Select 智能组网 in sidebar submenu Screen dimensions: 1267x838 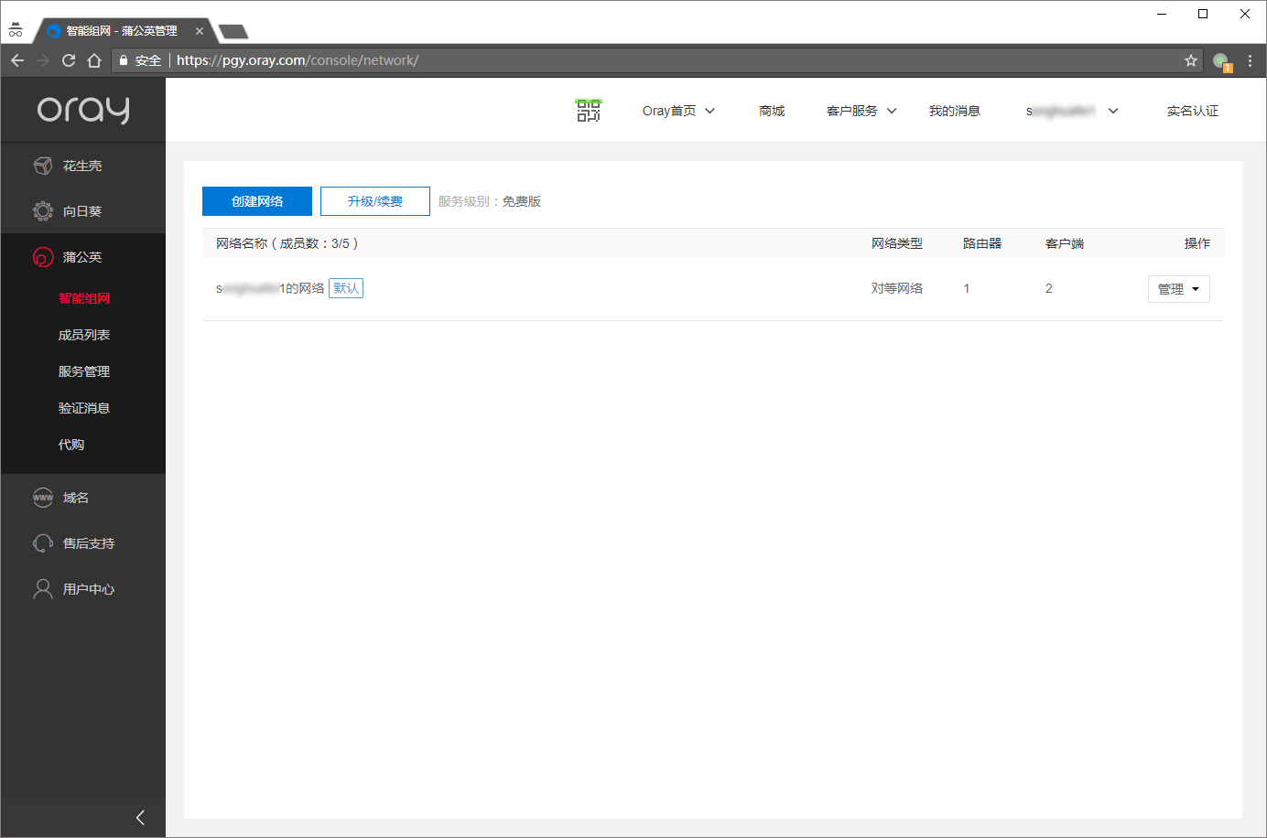point(84,298)
